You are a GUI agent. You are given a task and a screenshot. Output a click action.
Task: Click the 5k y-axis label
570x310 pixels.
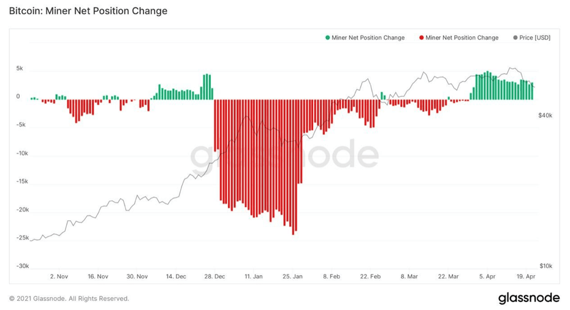[x=20, y=68]
